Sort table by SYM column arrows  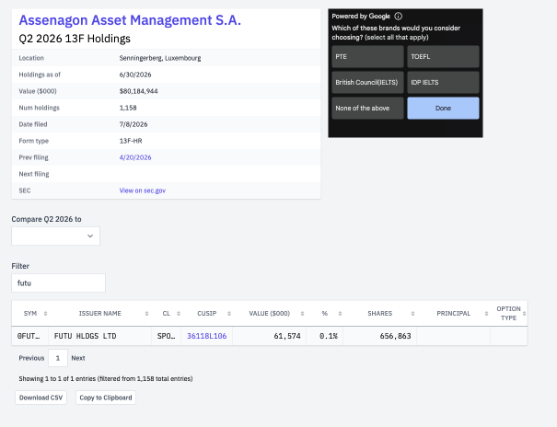pyautogui.click(x=45, y=314)
